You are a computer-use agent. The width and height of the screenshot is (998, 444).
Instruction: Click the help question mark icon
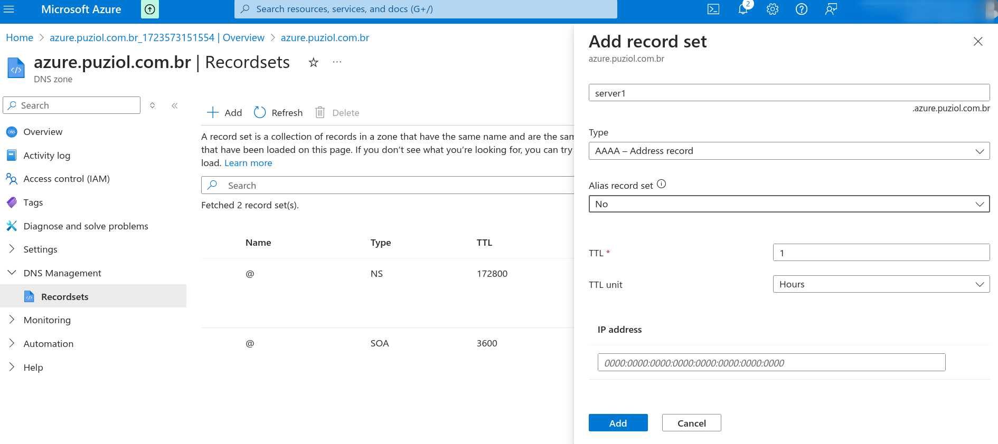pos(801,9)
